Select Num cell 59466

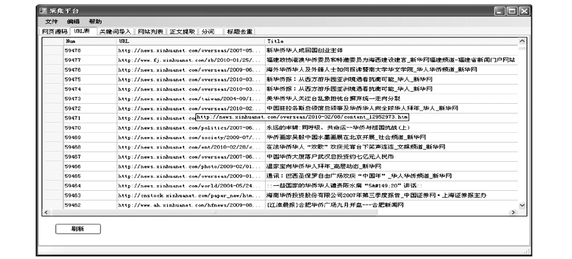tap(90, 167)
